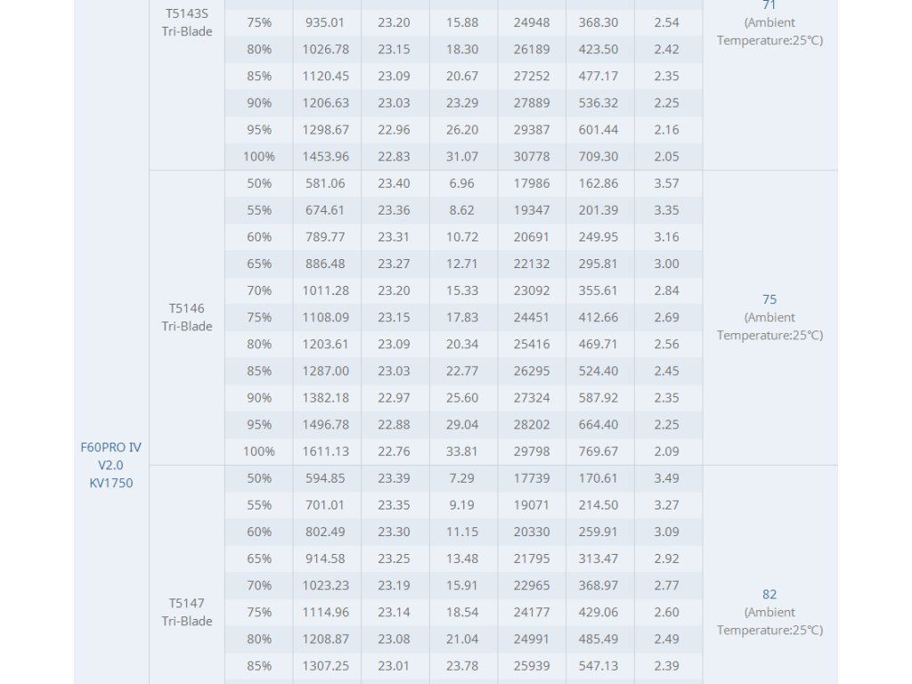Click the temperature value 75
Viewport: 912px width, 684px height.
click(769, 299)
